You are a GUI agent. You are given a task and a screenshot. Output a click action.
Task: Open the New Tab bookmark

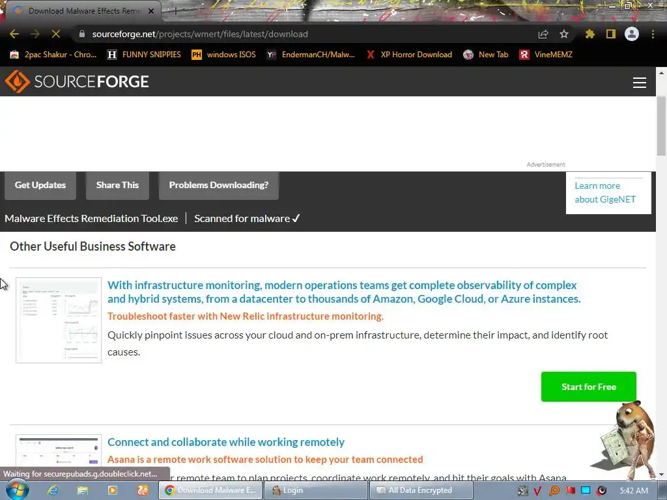[486, 55]
